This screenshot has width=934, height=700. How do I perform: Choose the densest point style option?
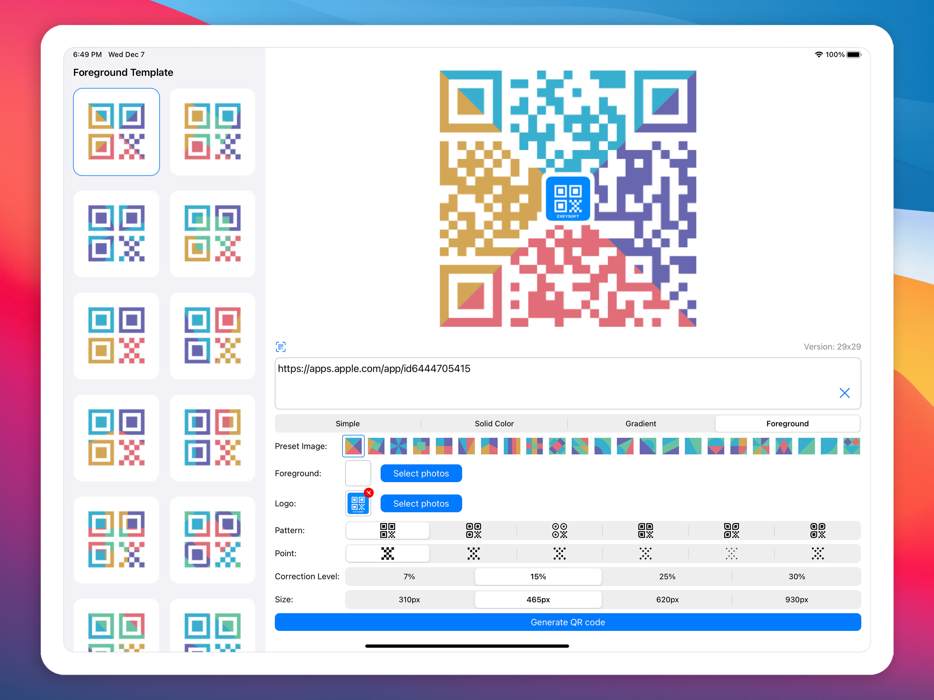click(x=387, y=553)
